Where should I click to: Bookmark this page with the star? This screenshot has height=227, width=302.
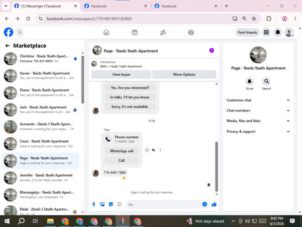254,19
